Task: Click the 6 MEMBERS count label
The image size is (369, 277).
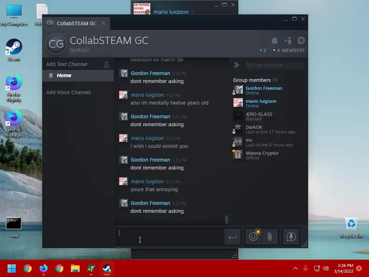Action: pyautogui.click(x=289, y=50)
